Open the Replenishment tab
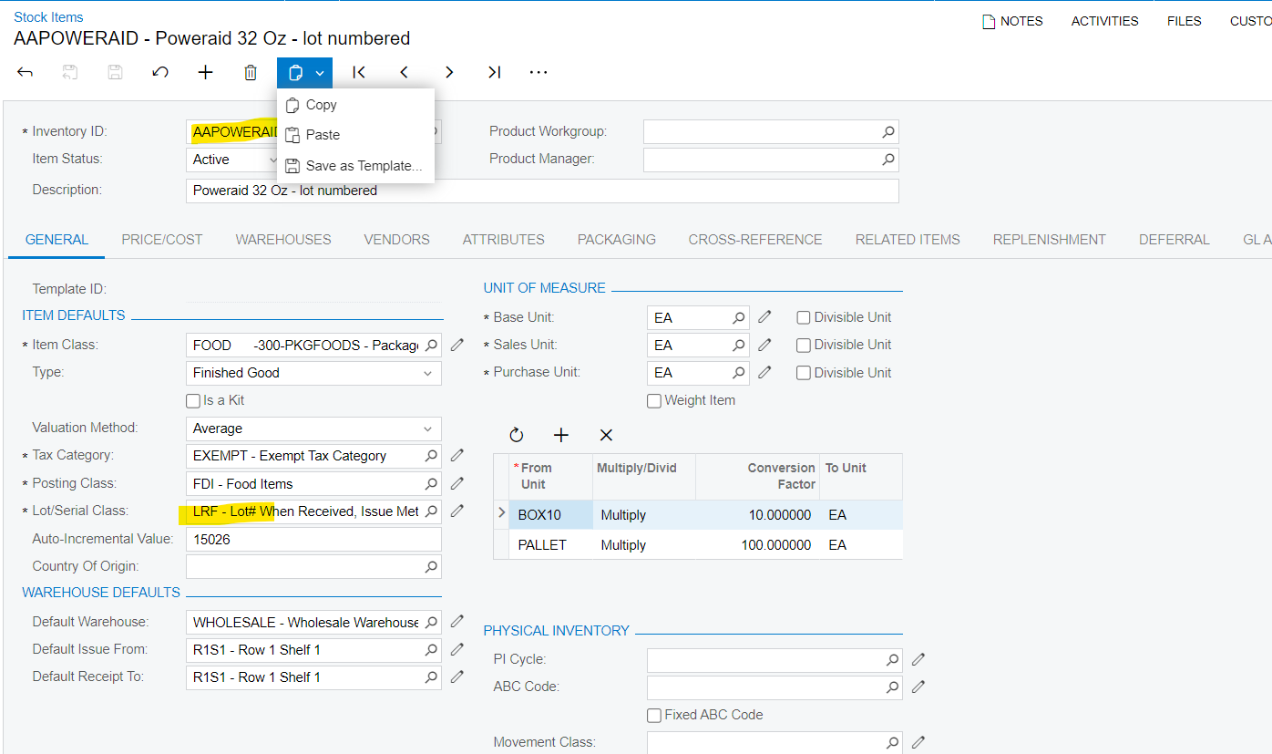Viewport: 1272px width, 754px height. pos(1050,240)
